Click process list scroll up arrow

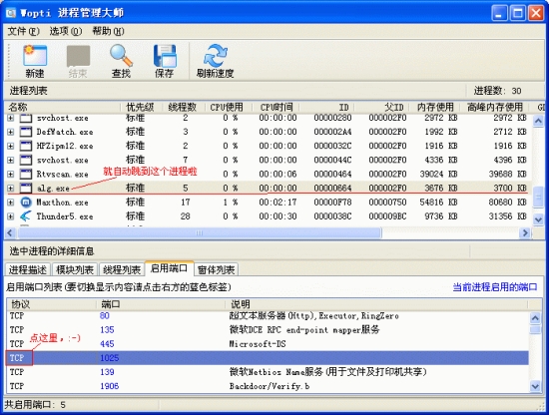click(x=538, y=121)
